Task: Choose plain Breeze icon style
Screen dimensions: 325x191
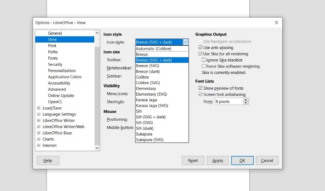Action: tap(162, 54)
